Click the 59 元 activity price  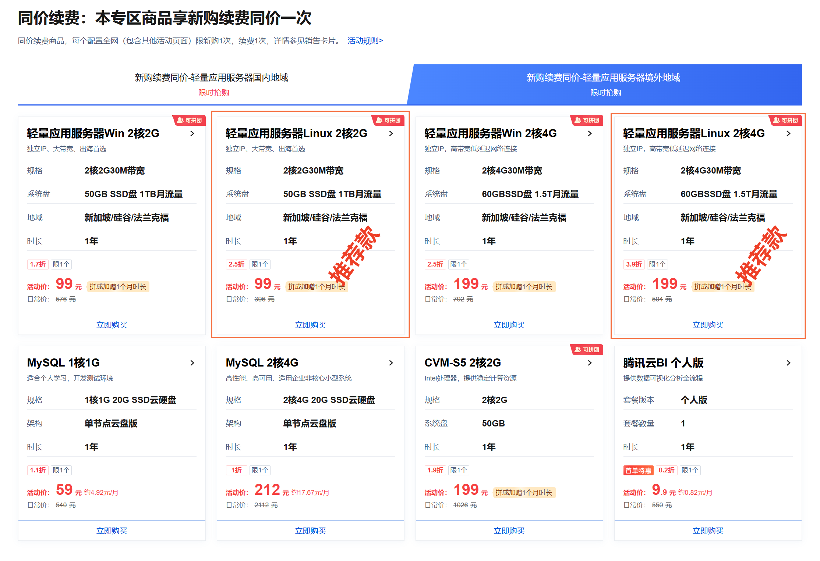coord(69,490)
